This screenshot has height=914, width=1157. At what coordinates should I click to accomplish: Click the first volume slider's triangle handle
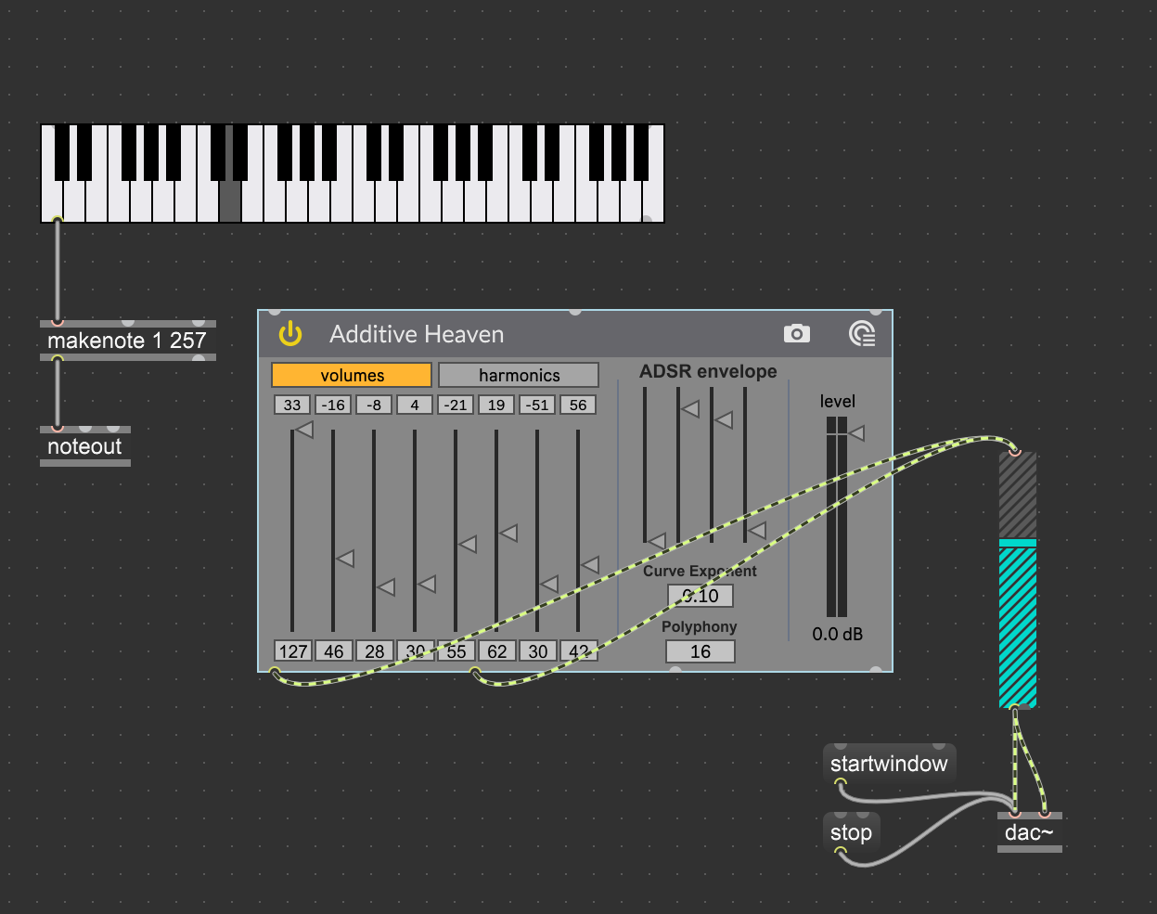[304, 430]
